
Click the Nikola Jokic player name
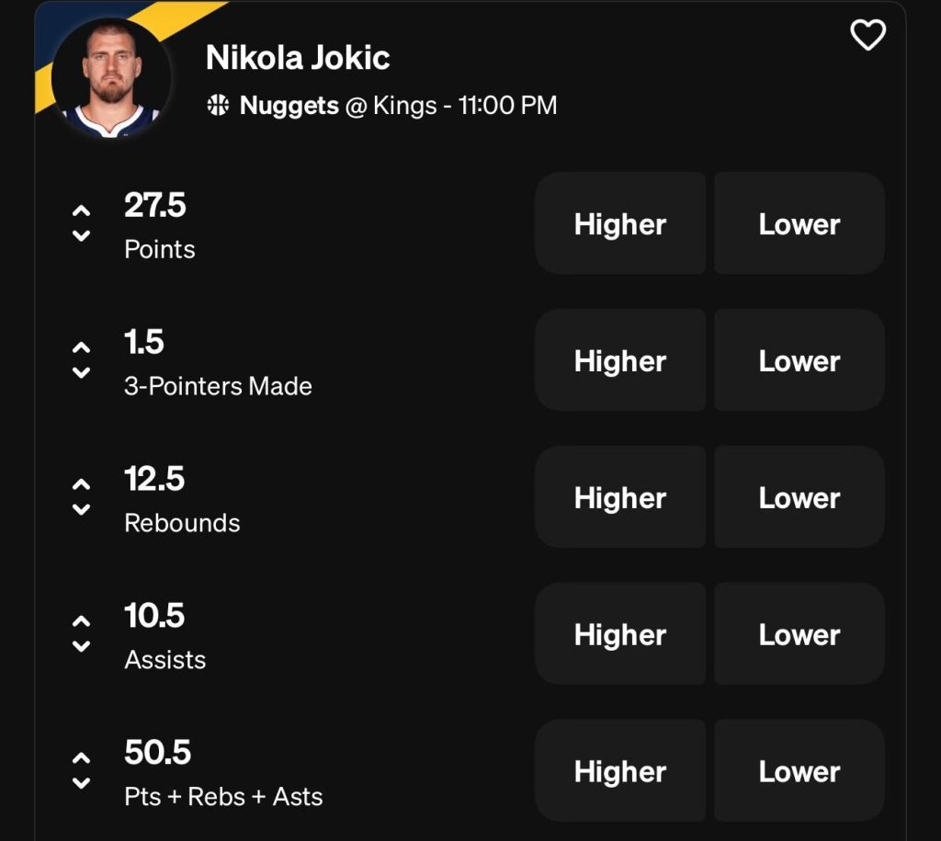pos(297,57)
